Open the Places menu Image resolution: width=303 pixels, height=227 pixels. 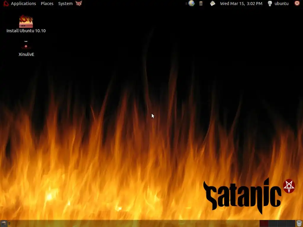tap(47, 4)
